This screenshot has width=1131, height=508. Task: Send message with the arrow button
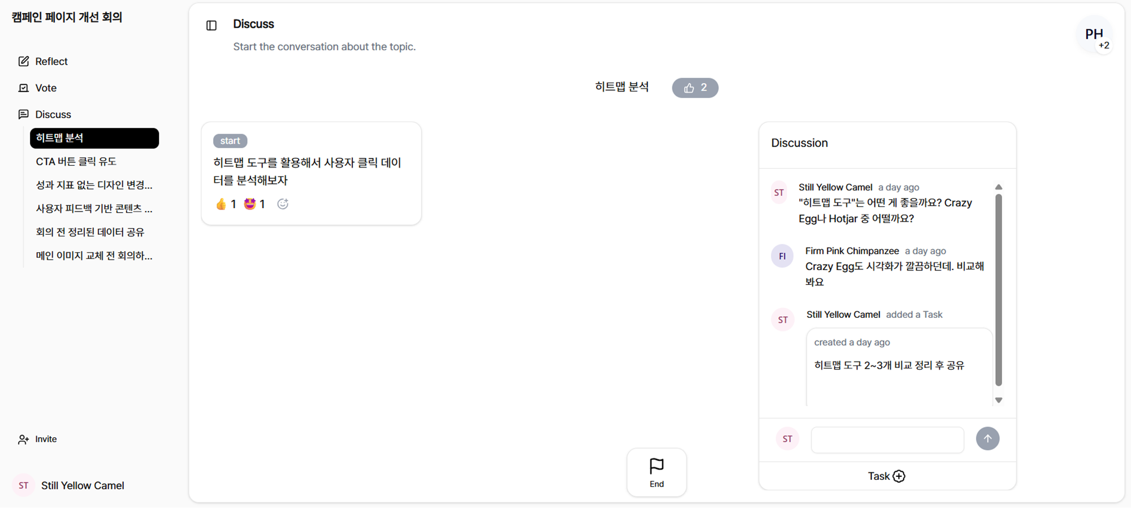coord(987,439)
